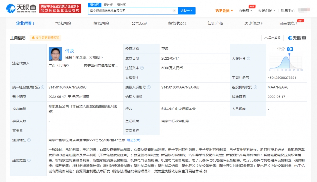
Task: Open 消息中心 in the header
Action: [x=288, y=11]
